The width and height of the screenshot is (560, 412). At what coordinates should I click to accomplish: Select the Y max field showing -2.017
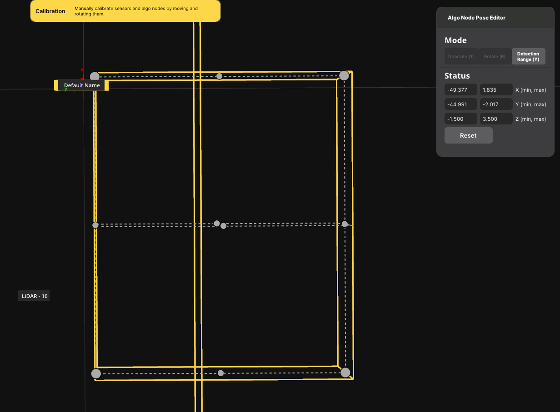496,104
